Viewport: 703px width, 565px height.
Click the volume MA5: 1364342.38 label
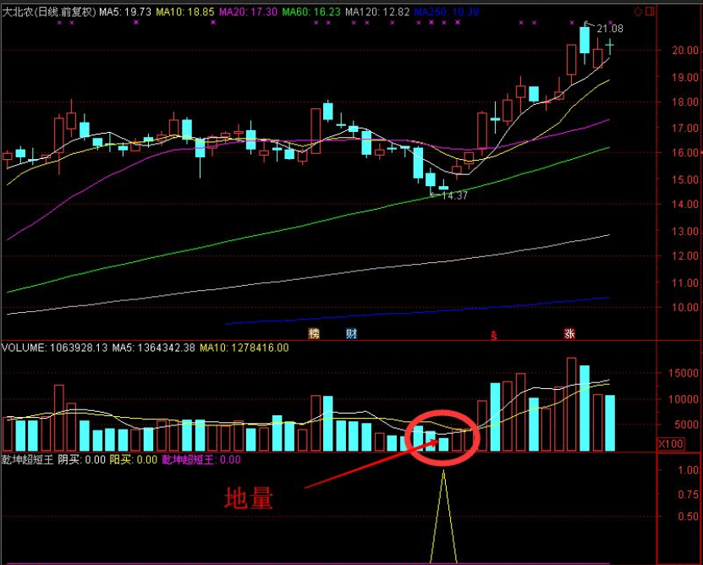click(x=153, y=348)
